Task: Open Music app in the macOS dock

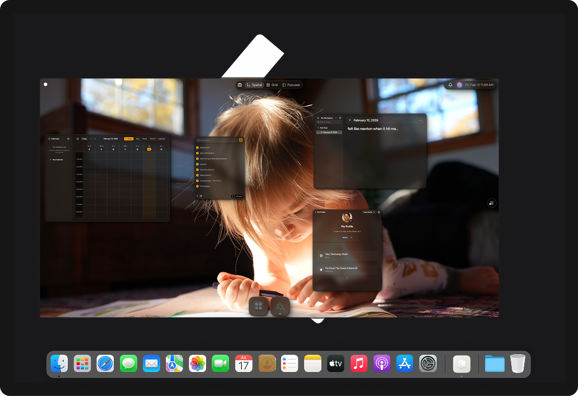Action: pos(358,363)
